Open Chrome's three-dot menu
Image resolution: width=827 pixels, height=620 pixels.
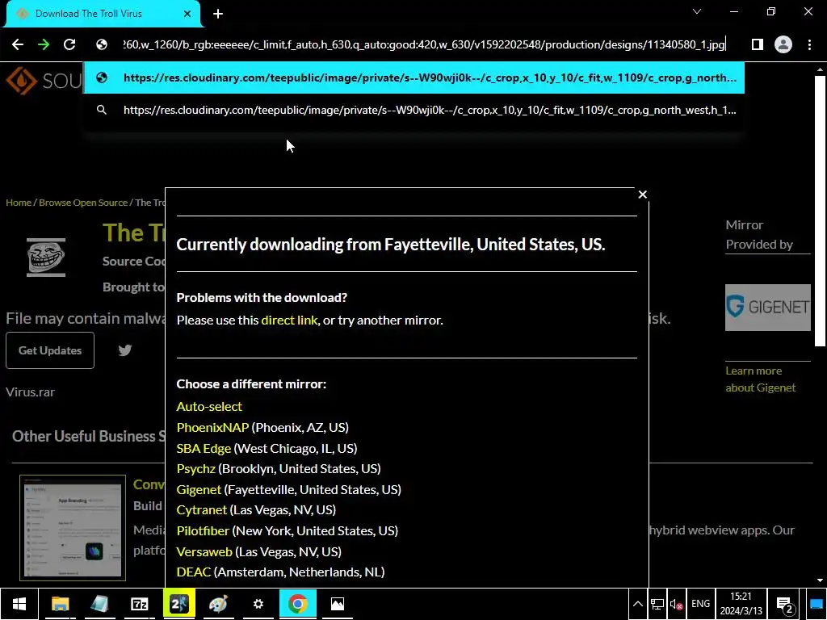point(809,44)
